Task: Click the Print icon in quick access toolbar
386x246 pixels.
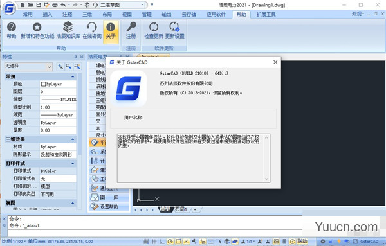Action: pyautogui.click(x=55, y=4)
